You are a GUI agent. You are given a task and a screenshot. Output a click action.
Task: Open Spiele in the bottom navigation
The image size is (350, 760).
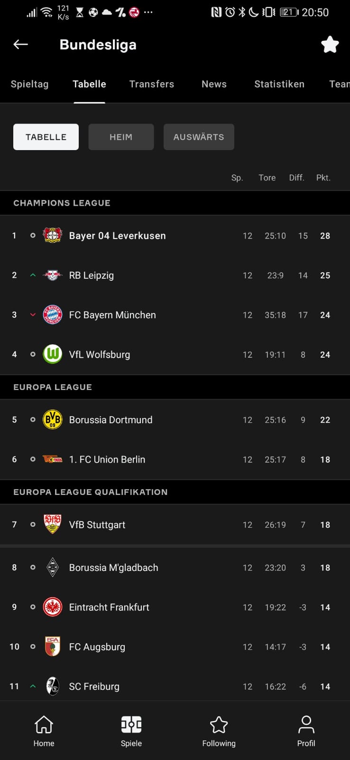(131, 731)
